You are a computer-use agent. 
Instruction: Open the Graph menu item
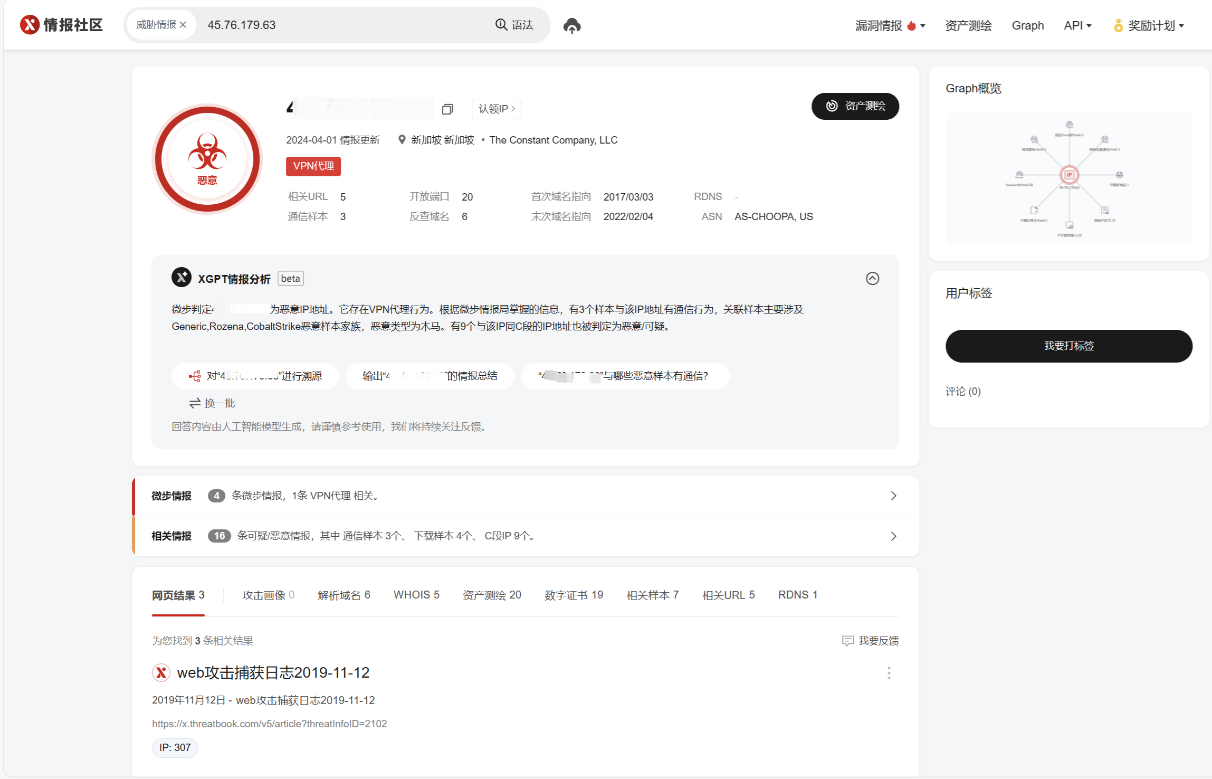(x=1027, y=25)
